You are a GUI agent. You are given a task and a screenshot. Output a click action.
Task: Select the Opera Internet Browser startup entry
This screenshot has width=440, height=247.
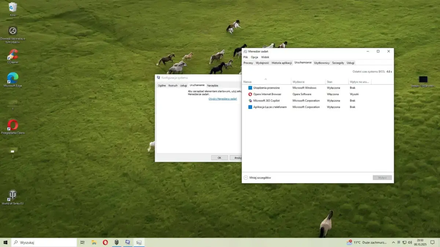[267, 94]
